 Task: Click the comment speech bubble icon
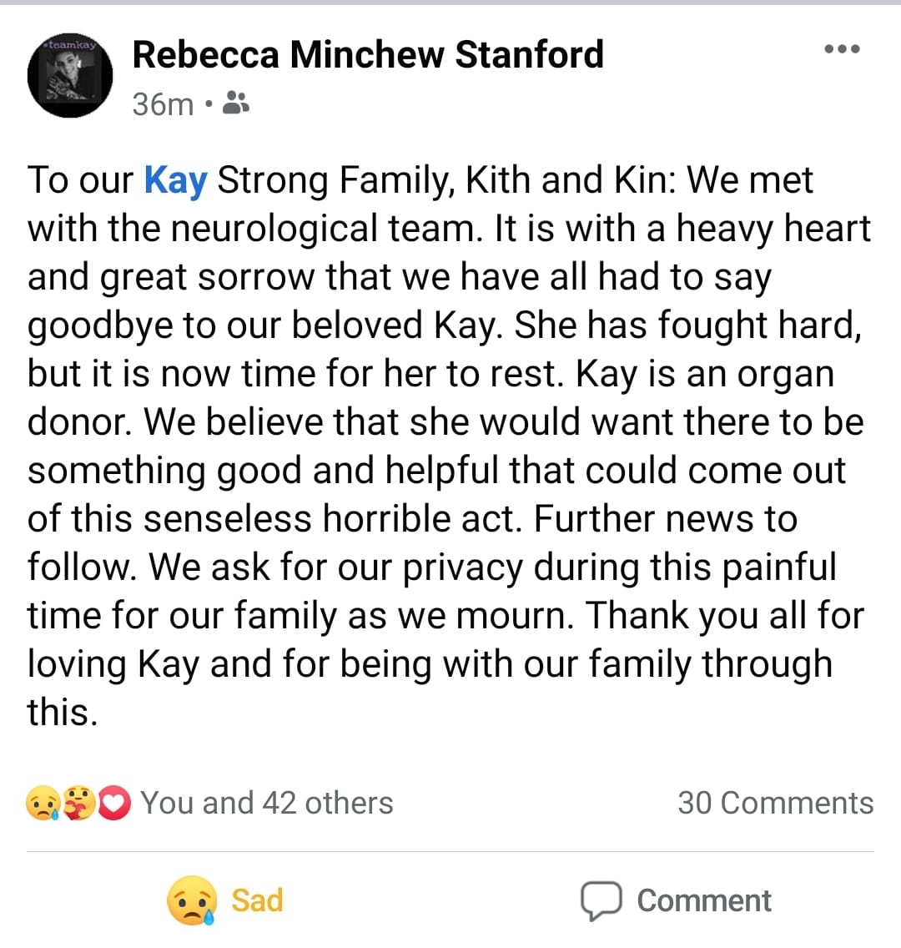(x=601, y=900)
